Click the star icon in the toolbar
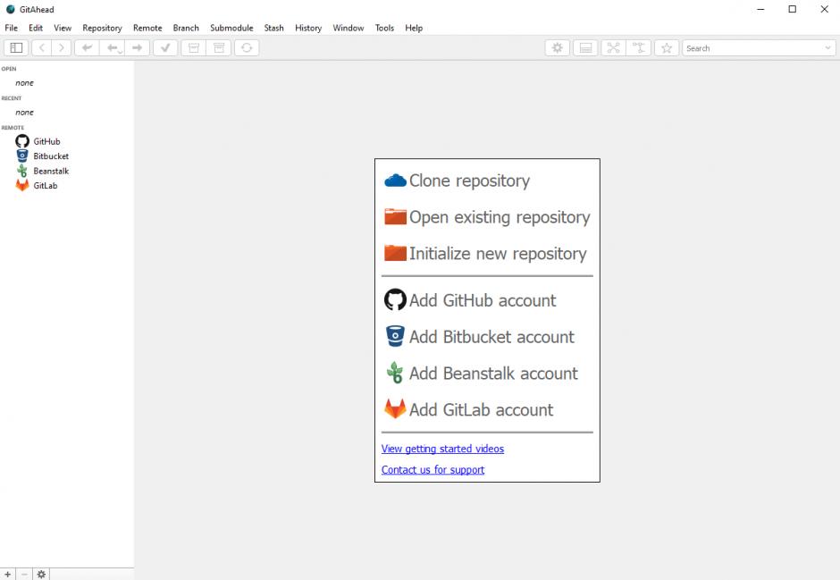 click(x=667, y=47)
